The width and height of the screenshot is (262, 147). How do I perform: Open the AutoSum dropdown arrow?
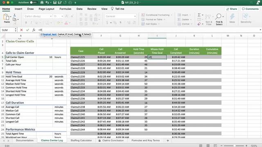point(203,15)
